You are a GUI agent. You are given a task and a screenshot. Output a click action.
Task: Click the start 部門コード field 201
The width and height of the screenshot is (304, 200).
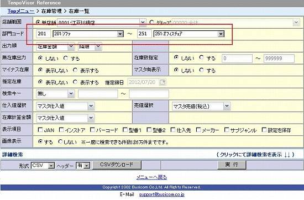[x=44, y=34]
